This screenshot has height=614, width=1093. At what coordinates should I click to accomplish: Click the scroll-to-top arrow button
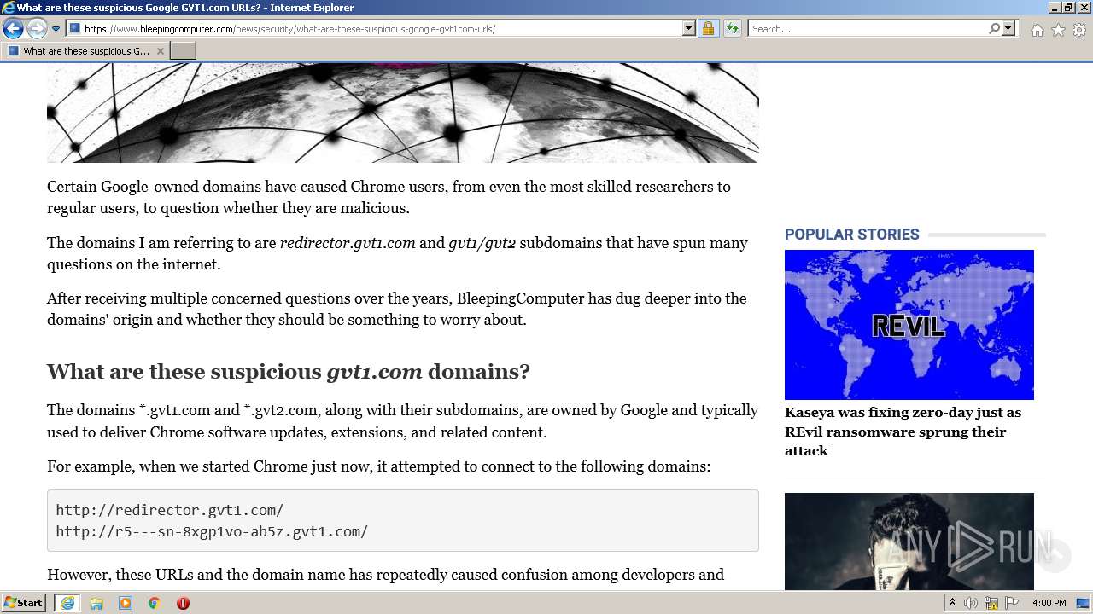(x=1055, y=556)
